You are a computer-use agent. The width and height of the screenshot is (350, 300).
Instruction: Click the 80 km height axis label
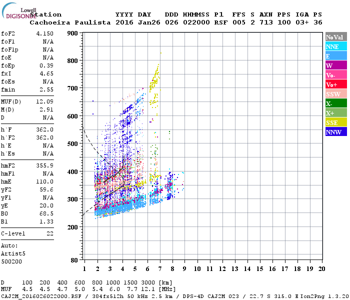74,260
